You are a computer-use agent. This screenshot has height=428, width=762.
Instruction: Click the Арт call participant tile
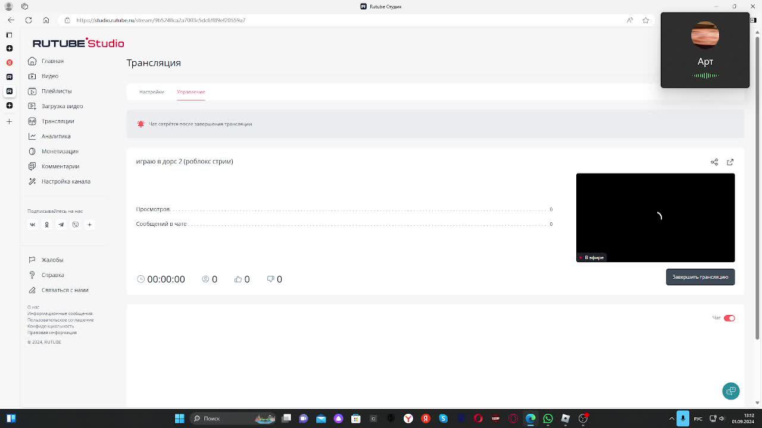tap(705, 51)
